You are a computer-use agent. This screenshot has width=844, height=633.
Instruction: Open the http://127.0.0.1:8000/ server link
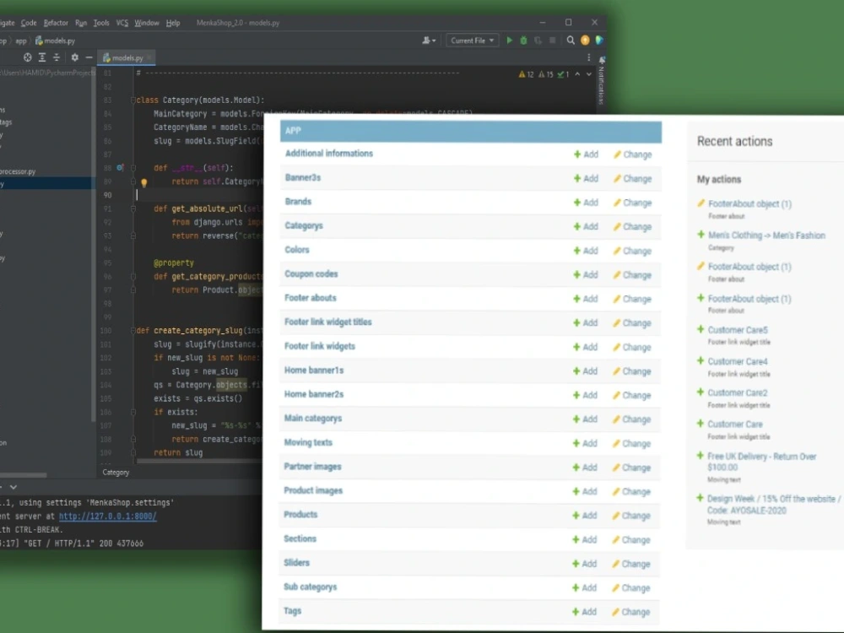(108, 516)
